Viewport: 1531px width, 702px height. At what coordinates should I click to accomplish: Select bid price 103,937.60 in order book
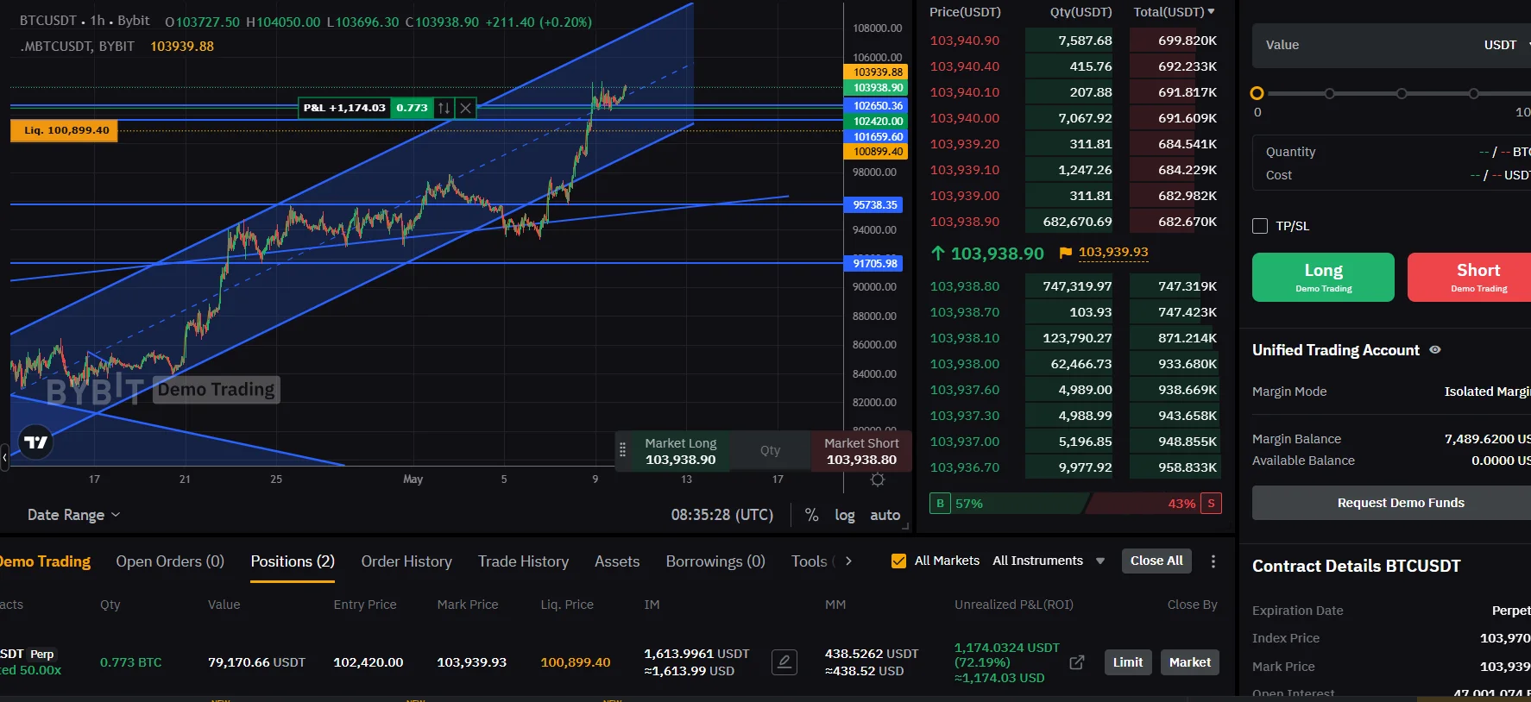[x=964, y=390]
